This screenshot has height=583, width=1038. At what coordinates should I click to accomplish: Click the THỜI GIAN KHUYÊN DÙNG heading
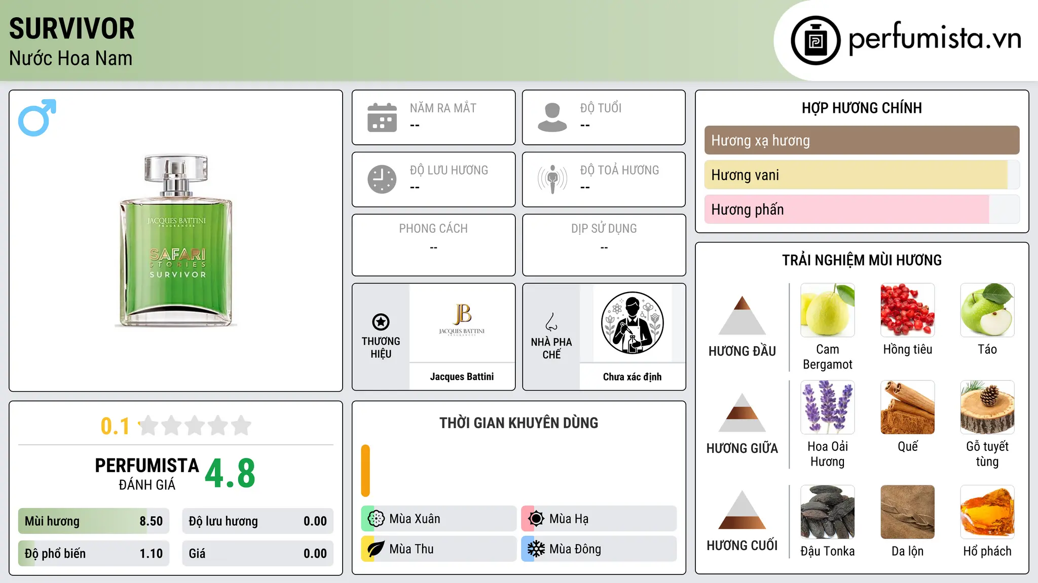518,423
